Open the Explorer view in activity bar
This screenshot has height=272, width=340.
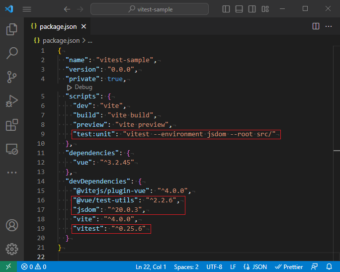point(12,30)
